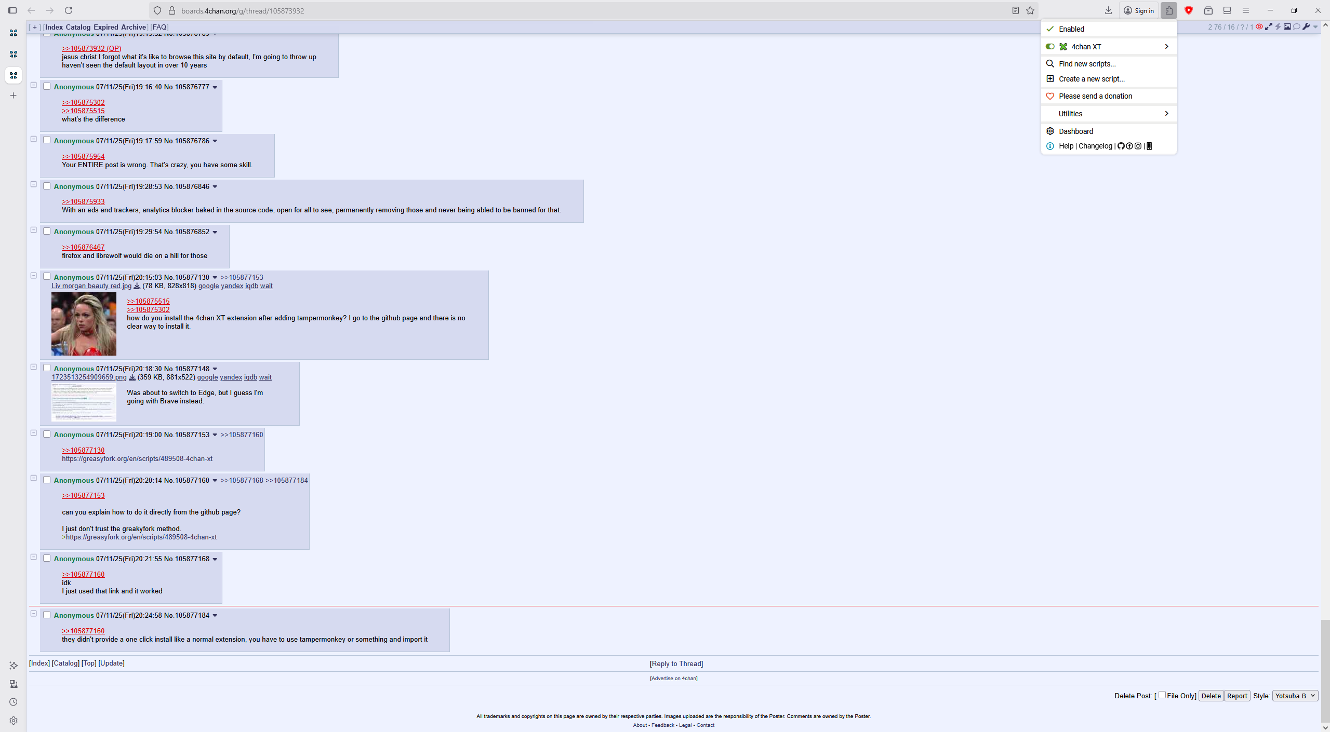The image size is (1330, 732).
Task: Open Tampermonkey Dashboard menu entry
Action: click(1109, 131)
